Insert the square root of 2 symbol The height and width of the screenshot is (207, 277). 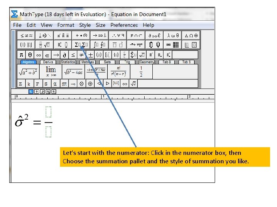(133, 84)
